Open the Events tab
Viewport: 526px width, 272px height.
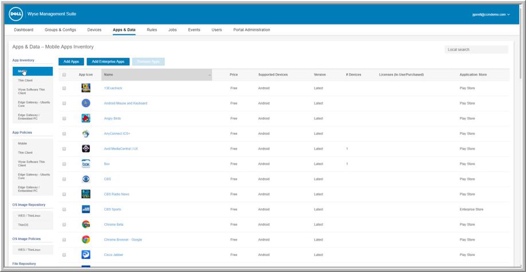point(194,30)
